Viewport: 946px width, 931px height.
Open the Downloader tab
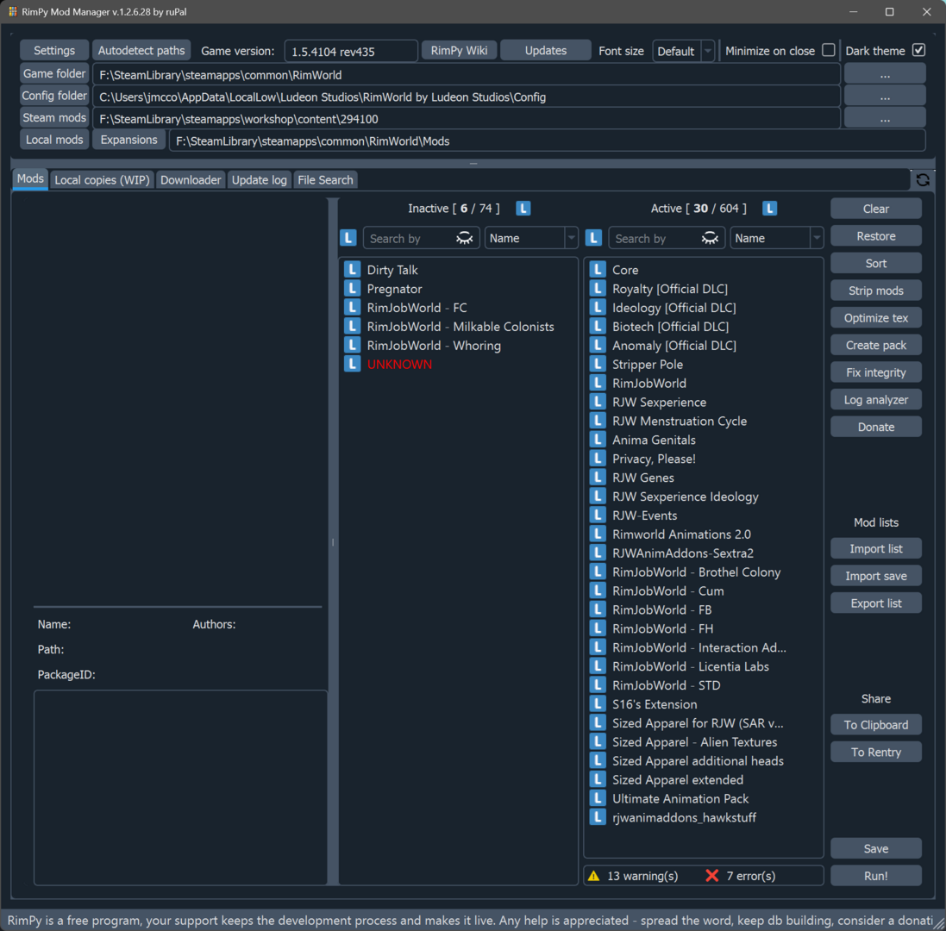(191, 179)
